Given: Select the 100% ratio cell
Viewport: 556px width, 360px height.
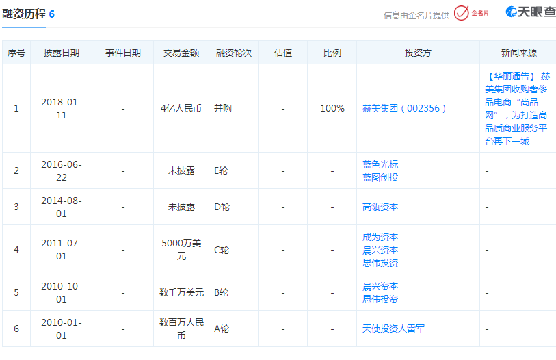Looking at the screenshot, I should (332, 108).
